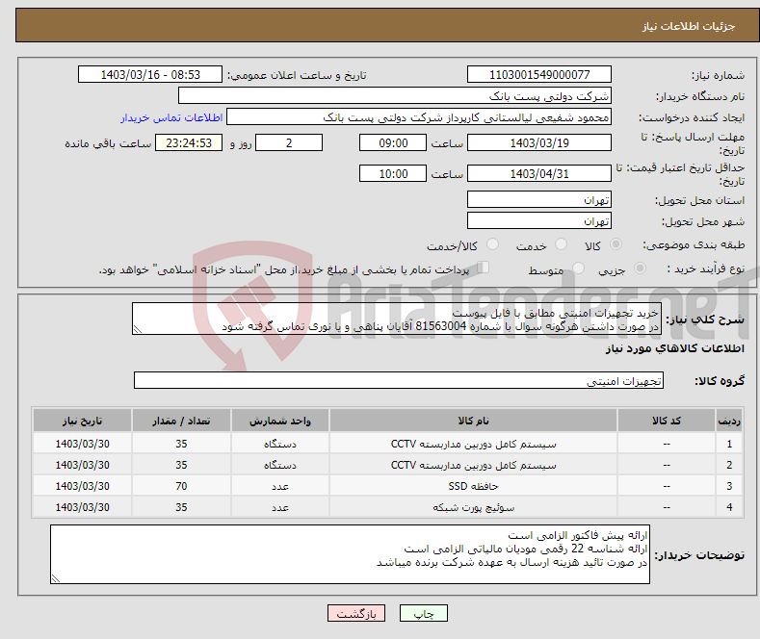Click the کد کالا column header
760x639 pixels.
click(667, 421)
